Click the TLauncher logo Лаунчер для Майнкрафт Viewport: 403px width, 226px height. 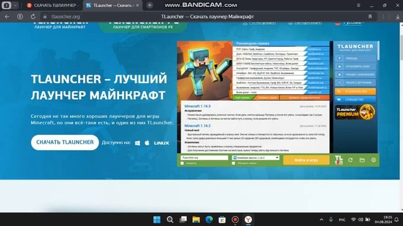click(x=60, y=25)
